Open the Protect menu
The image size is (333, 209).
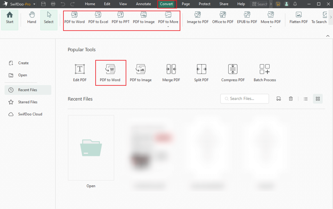coord(204,4)
